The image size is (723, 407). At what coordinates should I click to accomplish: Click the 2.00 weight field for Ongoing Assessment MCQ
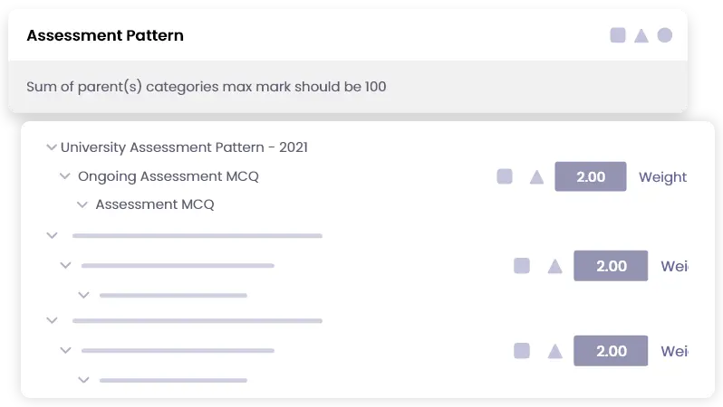click(x=591, y=176)
